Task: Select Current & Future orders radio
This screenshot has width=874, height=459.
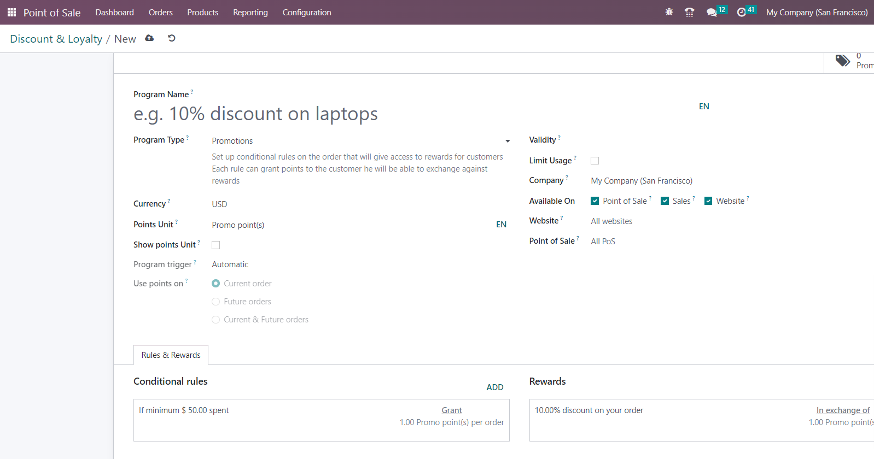Action: click(x=216, y=320)
